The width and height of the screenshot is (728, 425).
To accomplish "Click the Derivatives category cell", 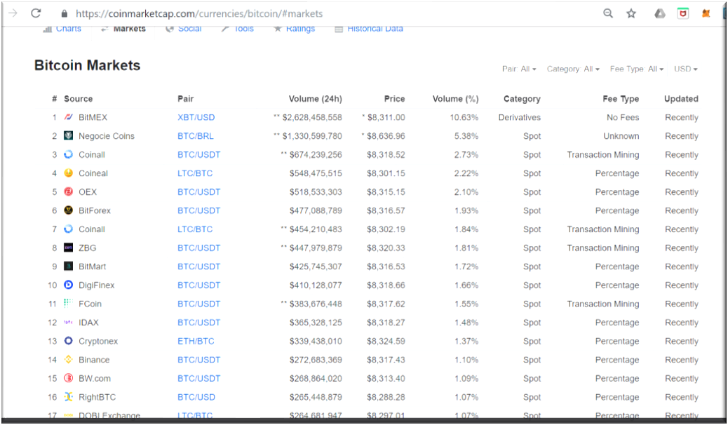I will coord(520,118).
